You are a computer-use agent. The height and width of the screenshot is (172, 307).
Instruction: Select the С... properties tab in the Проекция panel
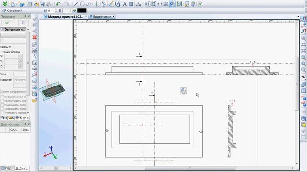tap(26, 118)
